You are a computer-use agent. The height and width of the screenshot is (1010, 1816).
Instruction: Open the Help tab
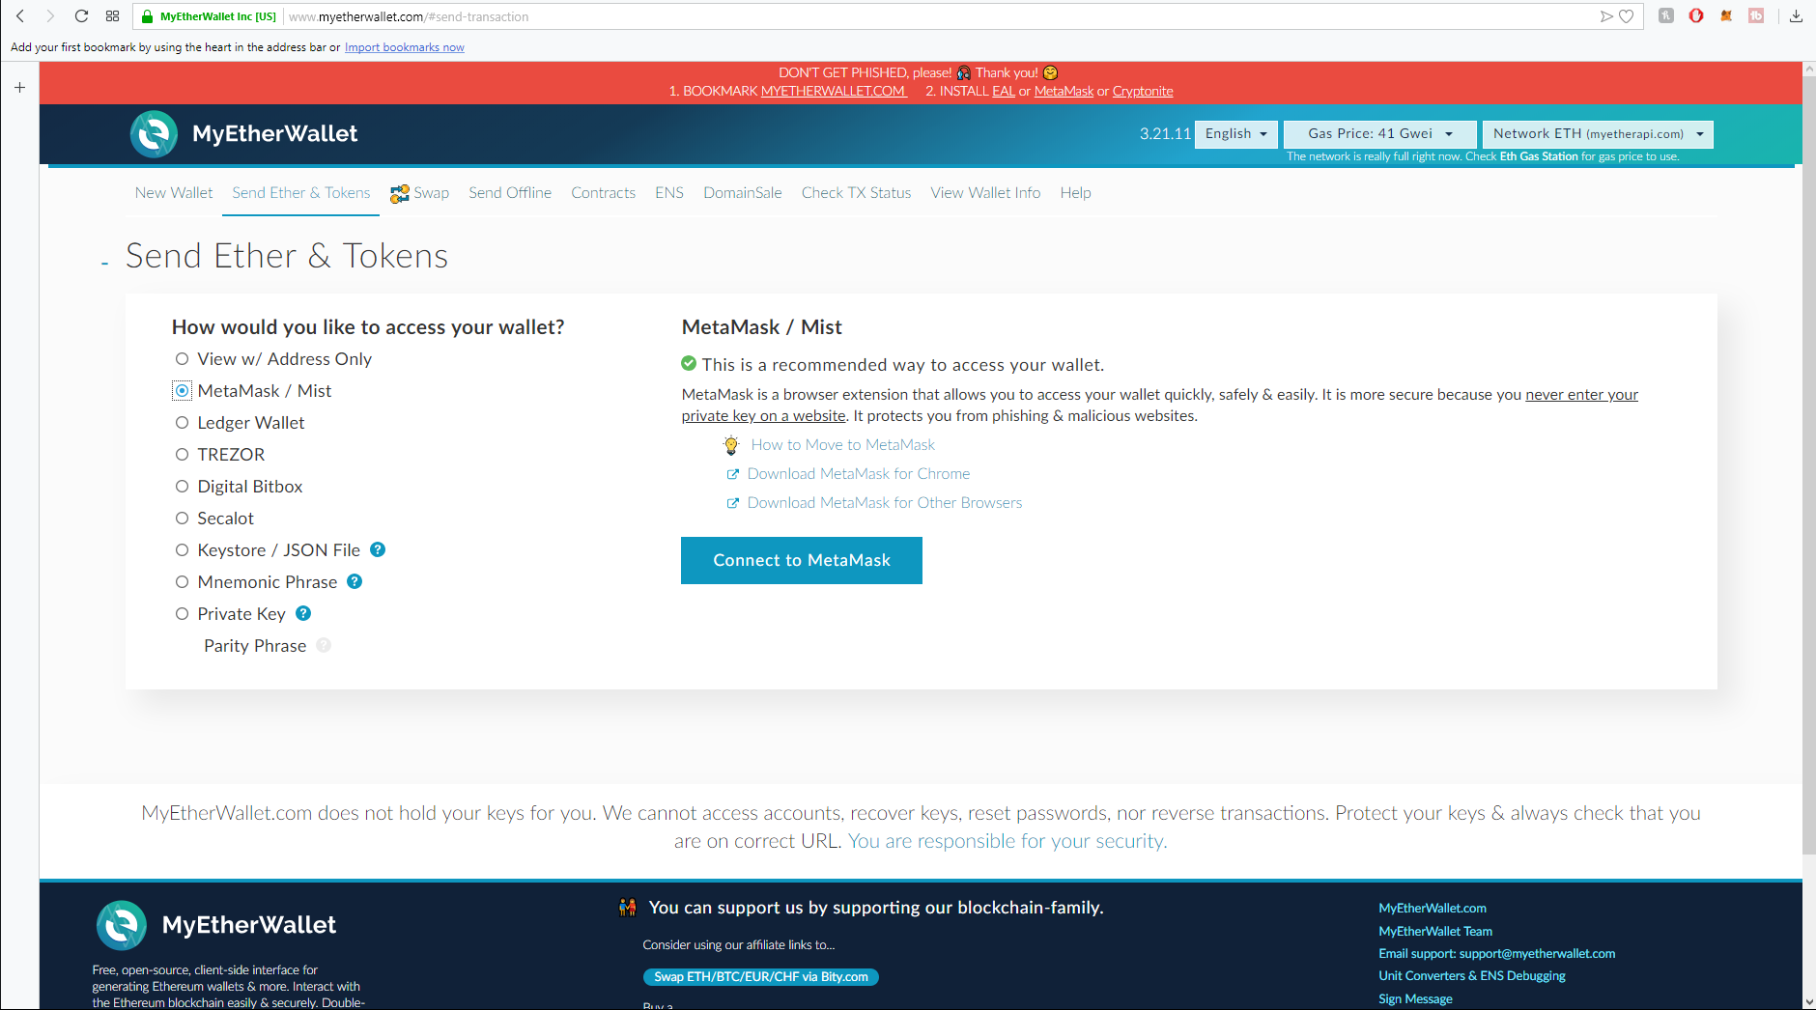1076,193
